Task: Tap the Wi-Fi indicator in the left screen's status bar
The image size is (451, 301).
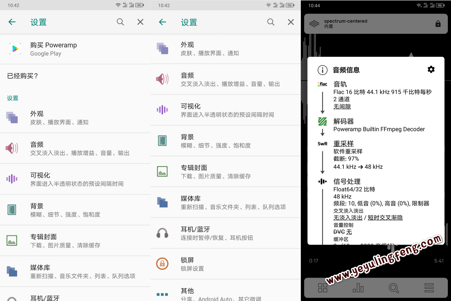Action: click(x=118, y=5)
